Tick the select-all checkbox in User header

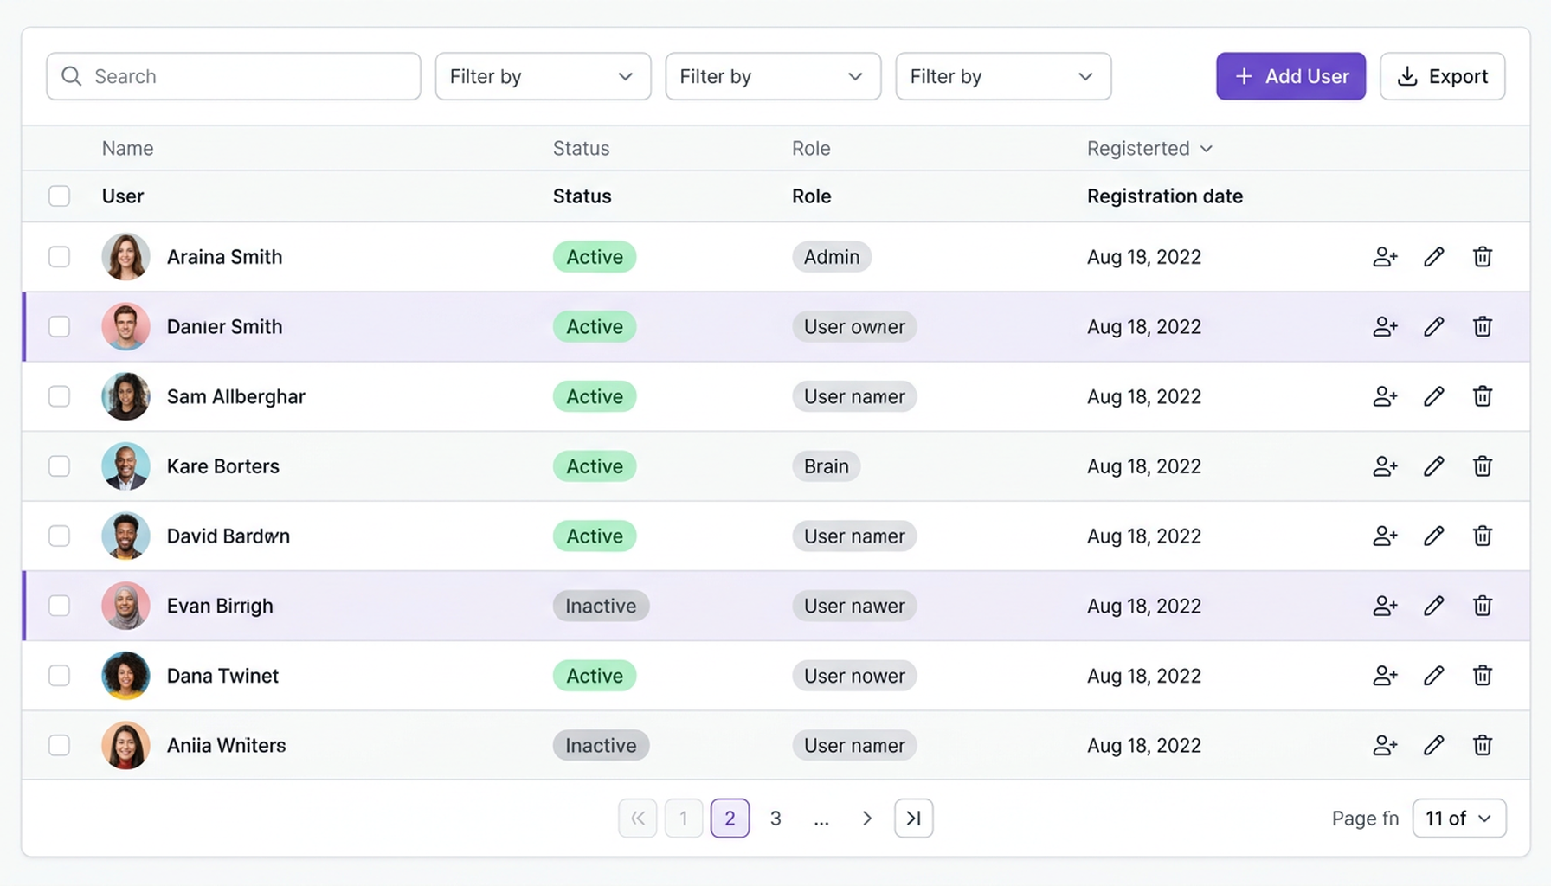[59, 196]
